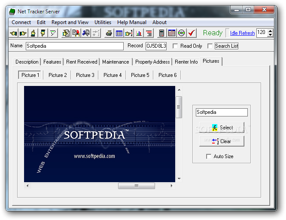This screenshot has height=220, width=286.
Task: Click the picture scroll down arrow
Action: tap(179, 179)
